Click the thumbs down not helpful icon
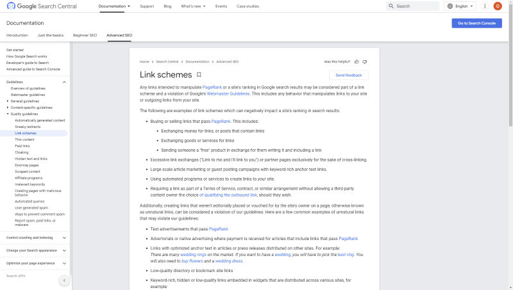 pyautogui.click(x=365, y=61)
